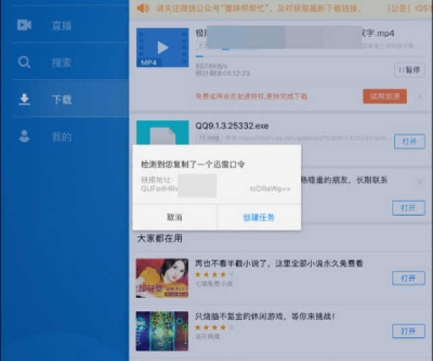This screenshot has height=361, width=433.
Task: Switch to the 下载 sidebar tab
Action: [71, 99]
